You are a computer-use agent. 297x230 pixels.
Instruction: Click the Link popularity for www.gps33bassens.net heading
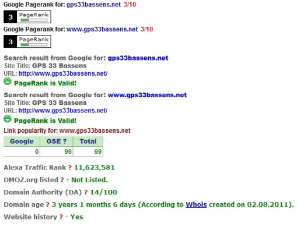tap(67, 130)
